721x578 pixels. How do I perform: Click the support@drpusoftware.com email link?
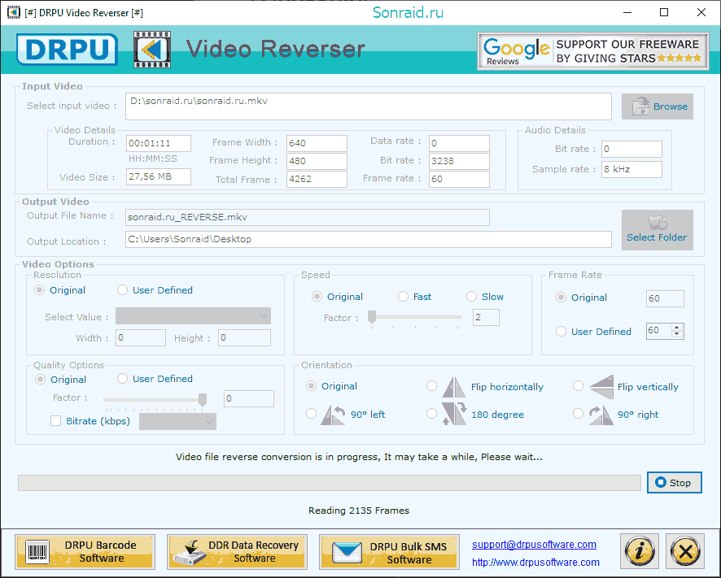(534, 545)
